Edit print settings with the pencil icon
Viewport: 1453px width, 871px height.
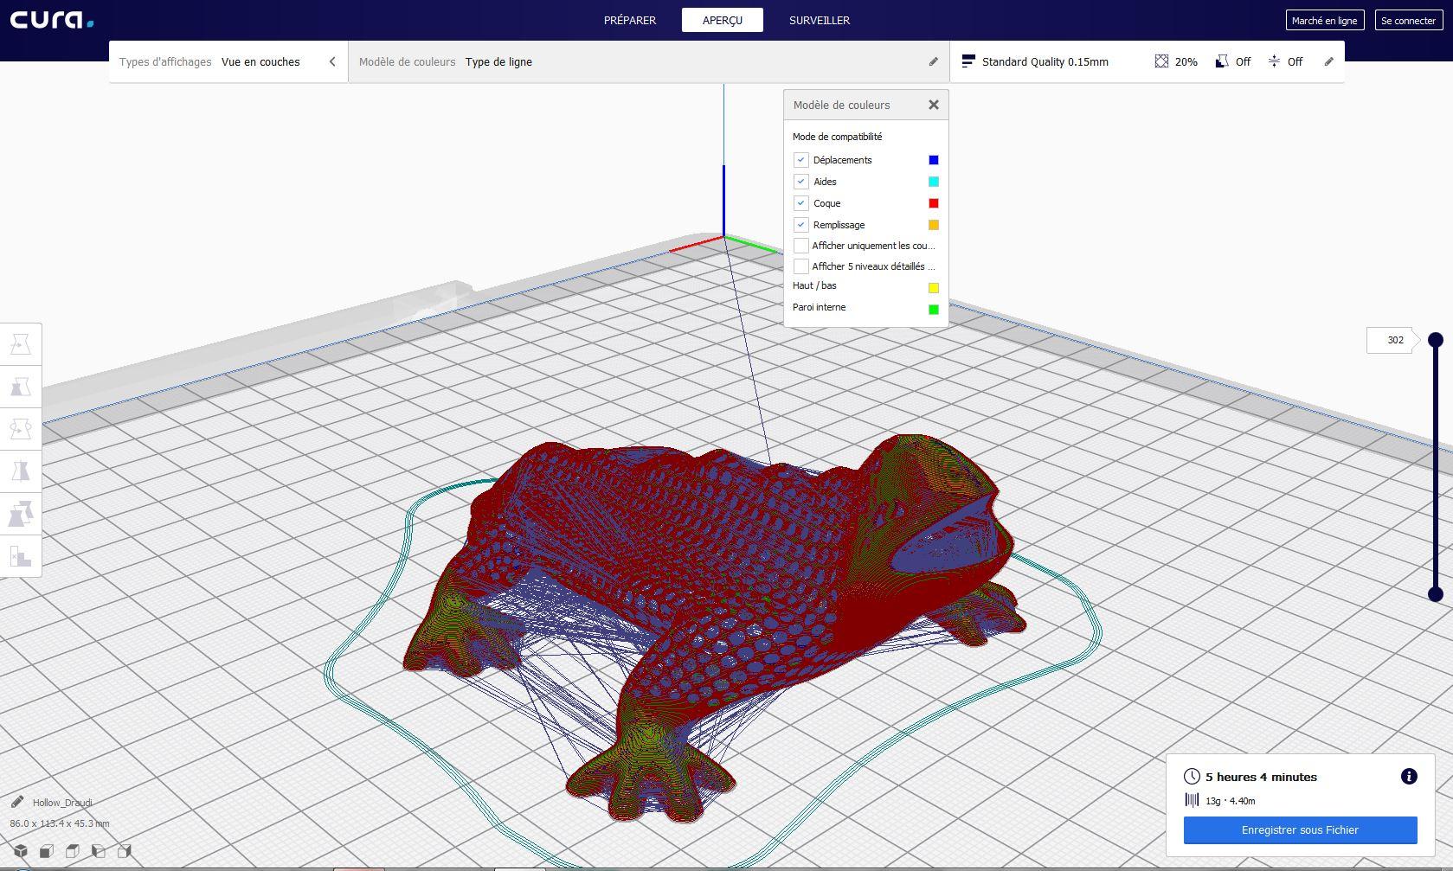(x=1329, y=61)
